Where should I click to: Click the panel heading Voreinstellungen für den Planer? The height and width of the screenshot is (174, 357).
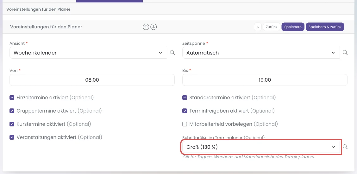click(x=46, y=27)
